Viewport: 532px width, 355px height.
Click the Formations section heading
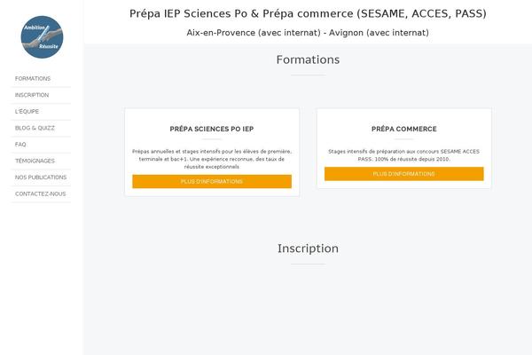tap(308, 59)
